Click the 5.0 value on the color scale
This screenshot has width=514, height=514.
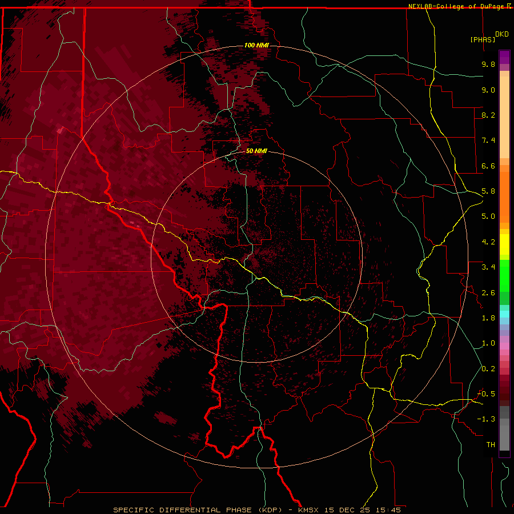pyautogui.click(x=488, y=216)
